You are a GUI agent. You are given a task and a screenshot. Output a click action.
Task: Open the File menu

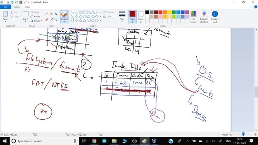point(6,7)
